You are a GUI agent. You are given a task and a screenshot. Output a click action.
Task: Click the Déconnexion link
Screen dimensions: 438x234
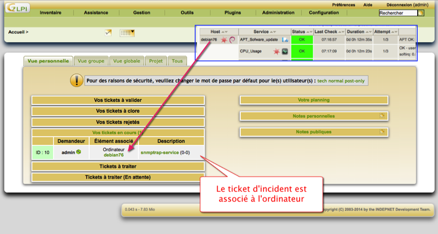pyautogui.click(x=406, y=4)
